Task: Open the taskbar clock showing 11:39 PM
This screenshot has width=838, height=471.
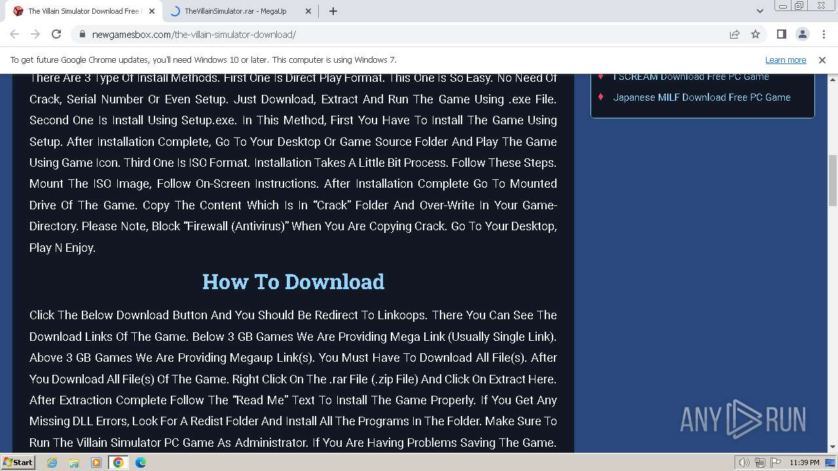Action: [805, 462]
